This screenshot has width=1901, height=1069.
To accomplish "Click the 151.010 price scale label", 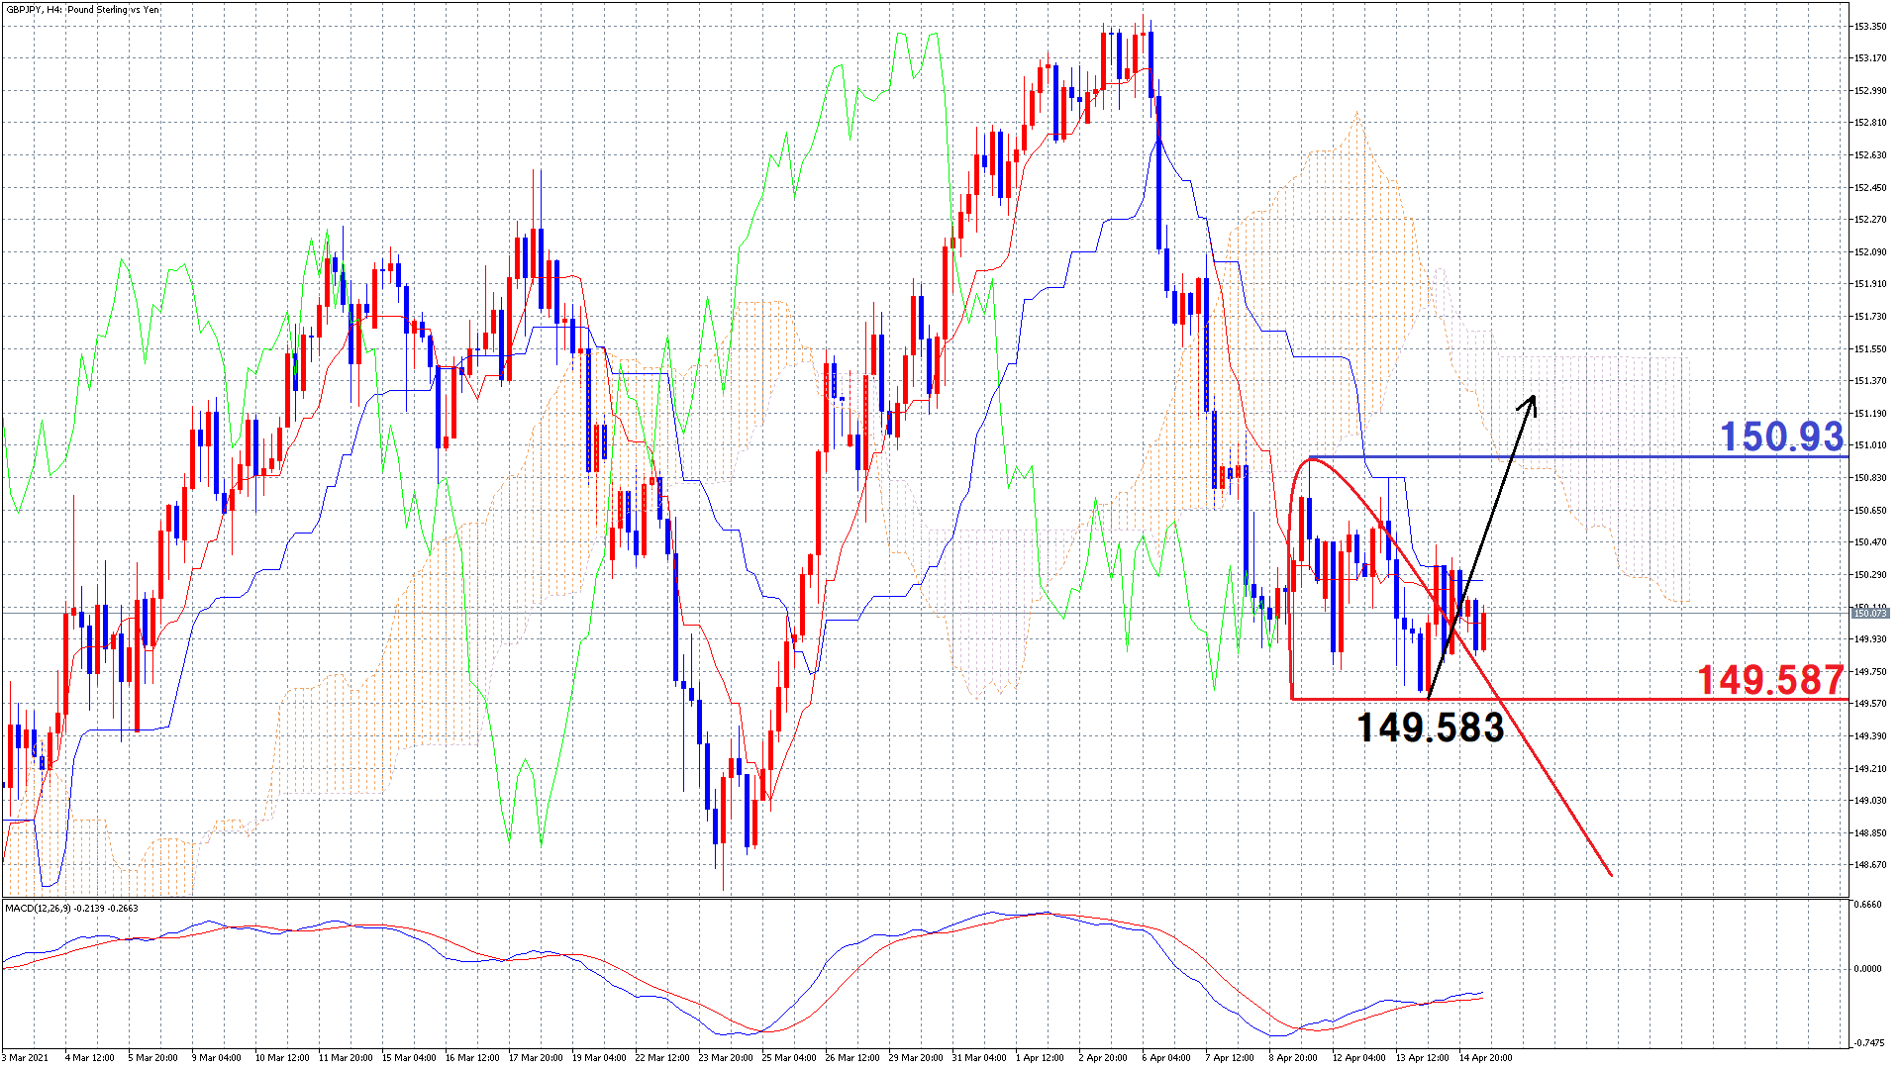I will 1870,445.
